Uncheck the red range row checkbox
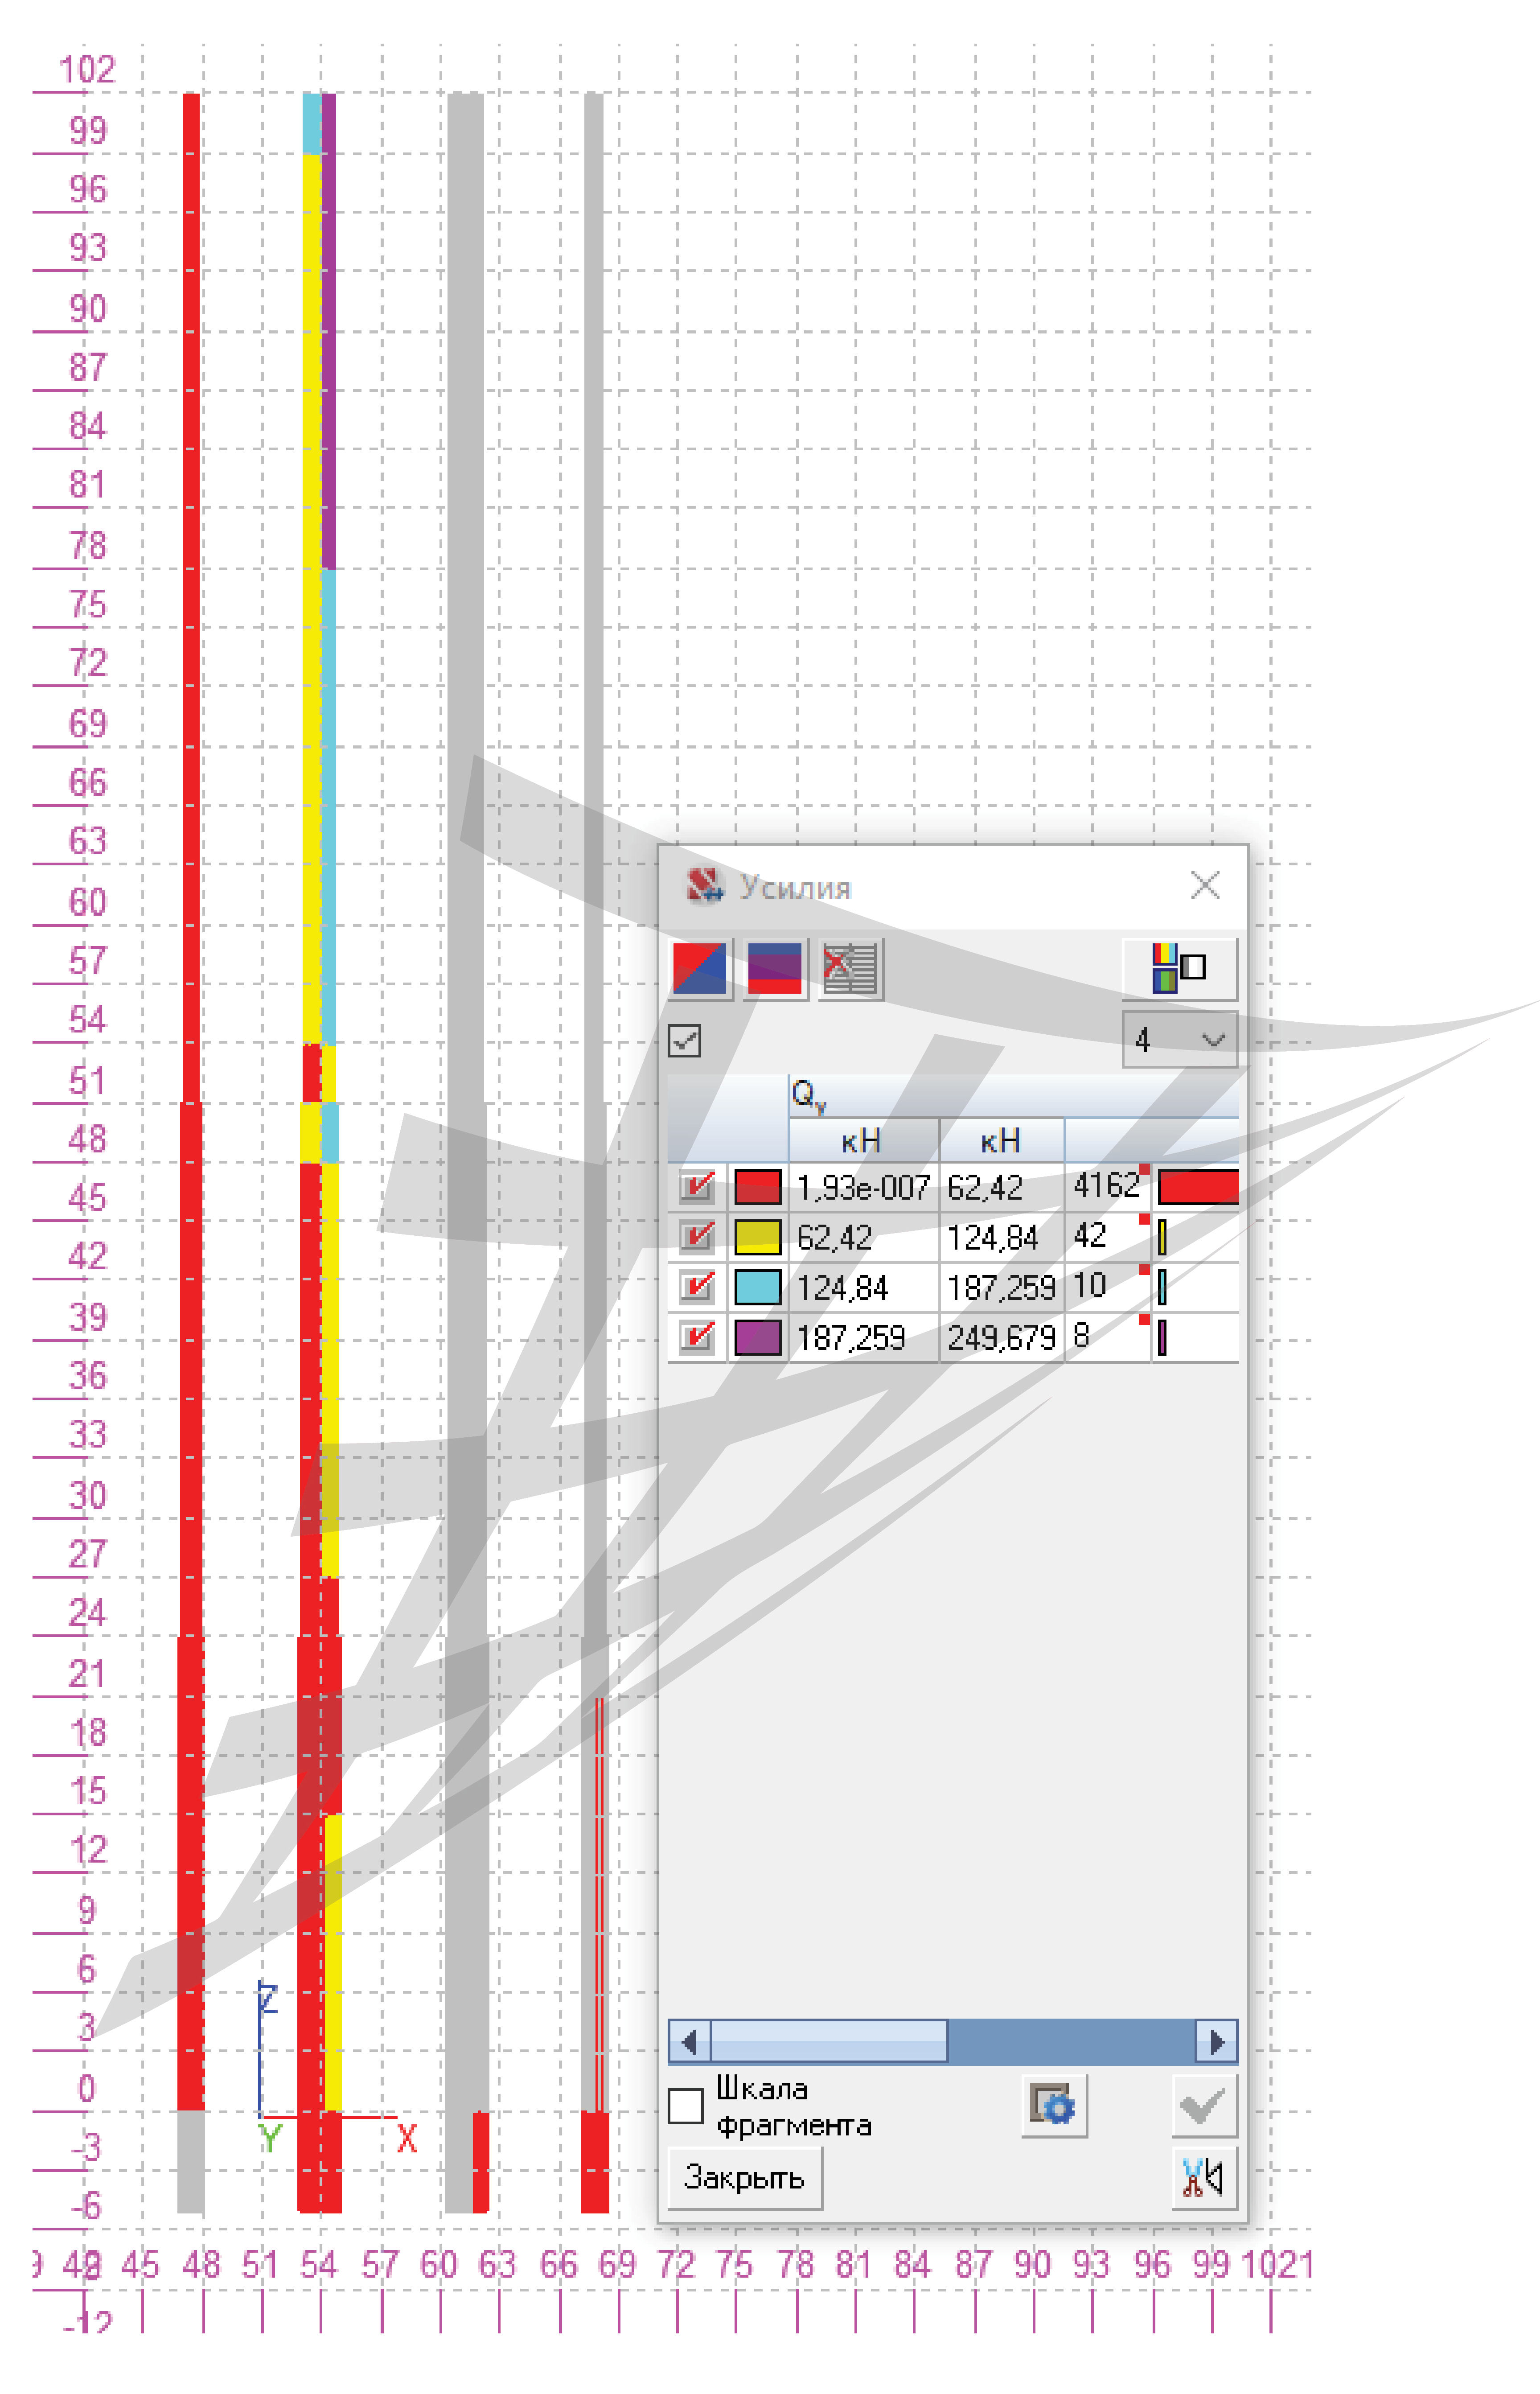Screen dimensions: 1540x2394 pos(697,1187)
